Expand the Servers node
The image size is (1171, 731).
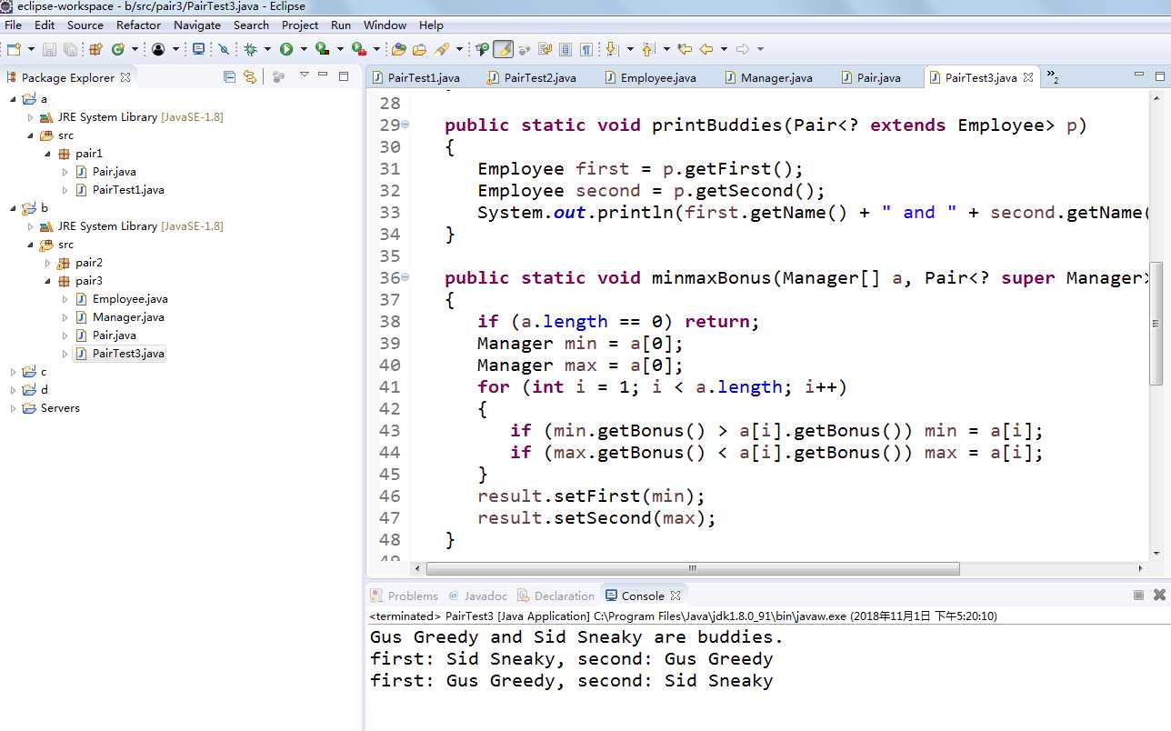click(14, 408)
